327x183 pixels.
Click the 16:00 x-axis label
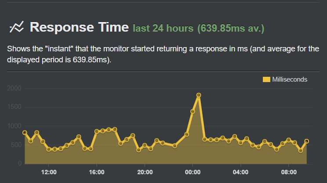(97, 172)
